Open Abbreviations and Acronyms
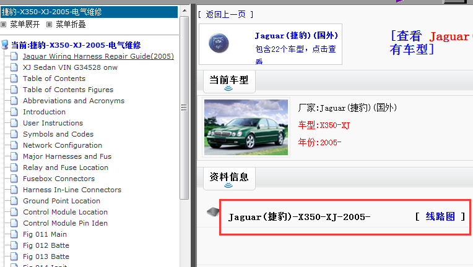This screenshot has height=267, width=473. click(x=74, y=101)
